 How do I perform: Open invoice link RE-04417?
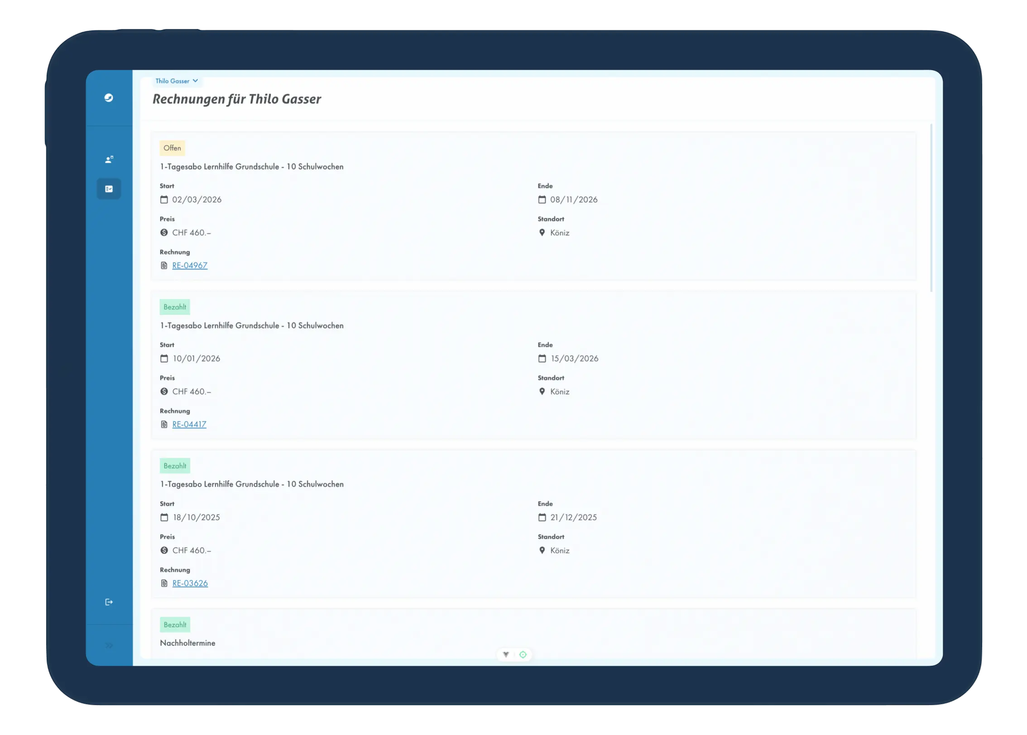coord(189,425)
